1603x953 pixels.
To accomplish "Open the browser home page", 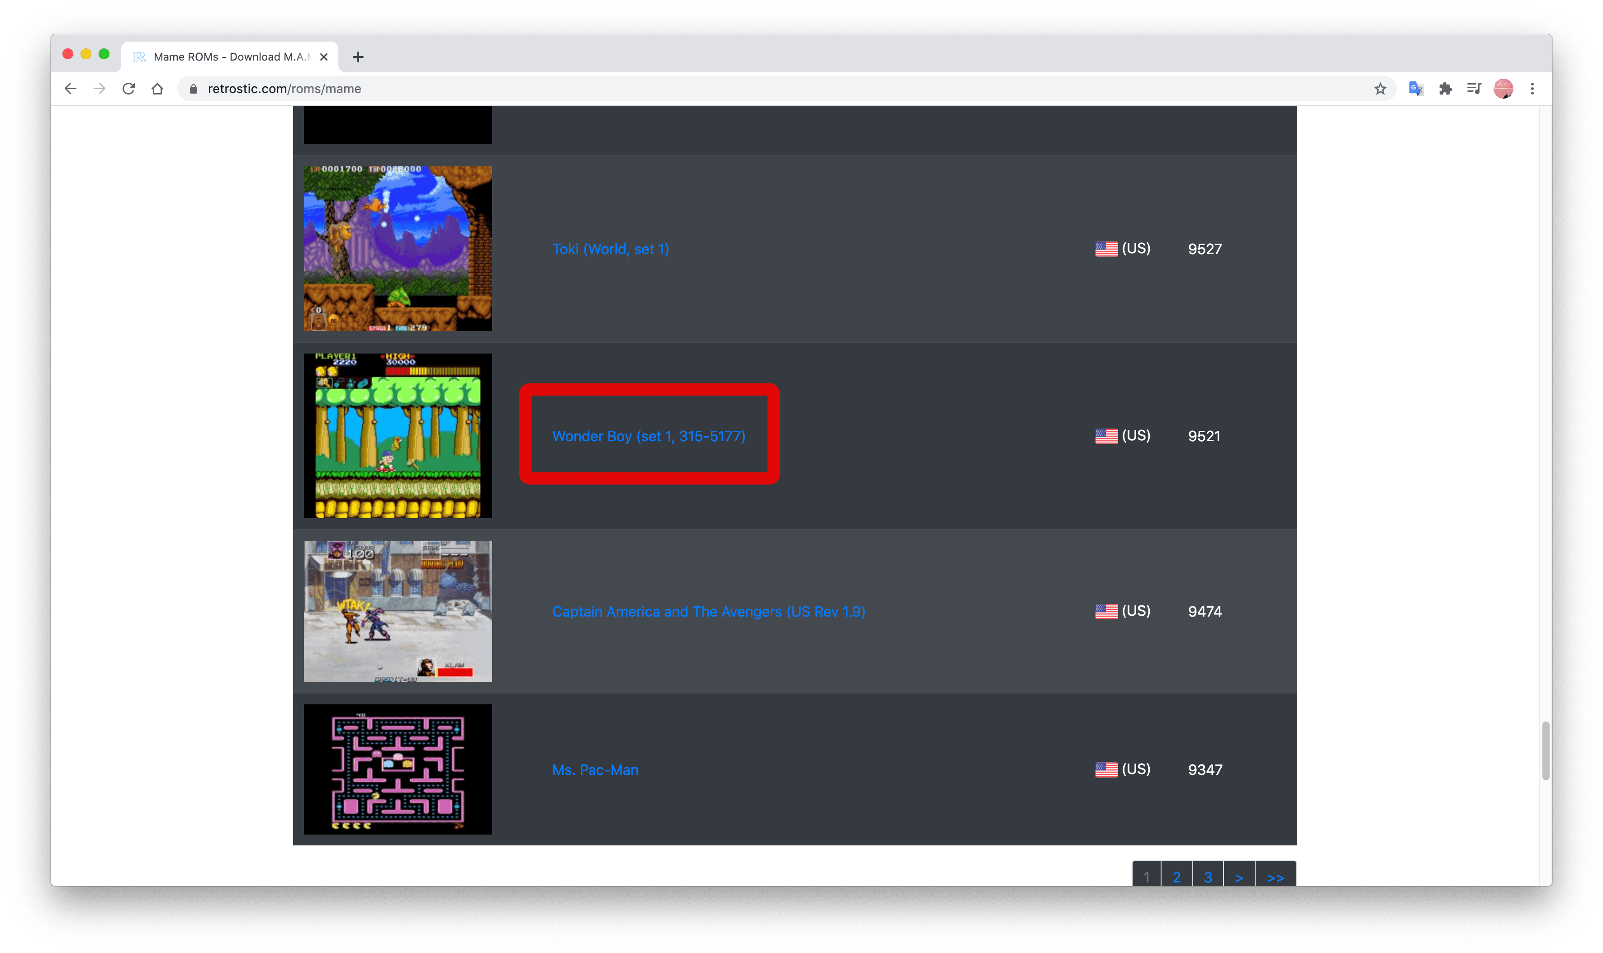I will (157, 89).
